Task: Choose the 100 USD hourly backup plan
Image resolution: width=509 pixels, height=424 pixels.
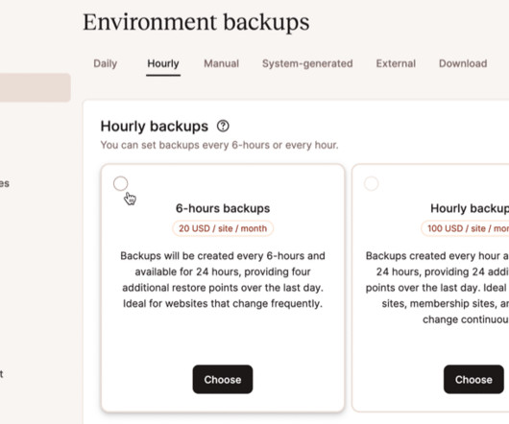Action: [473, 379]
